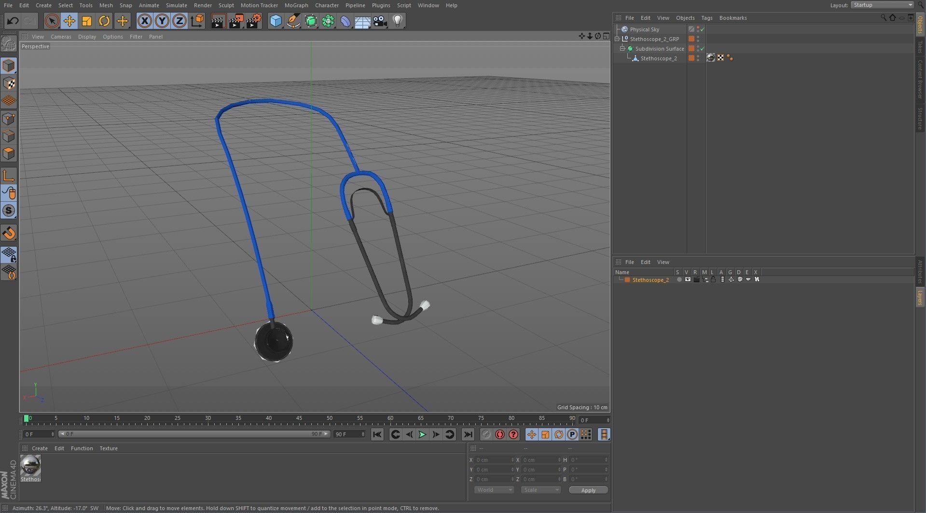
Task: Select Polygons mode icon
Action: point(9,153)
